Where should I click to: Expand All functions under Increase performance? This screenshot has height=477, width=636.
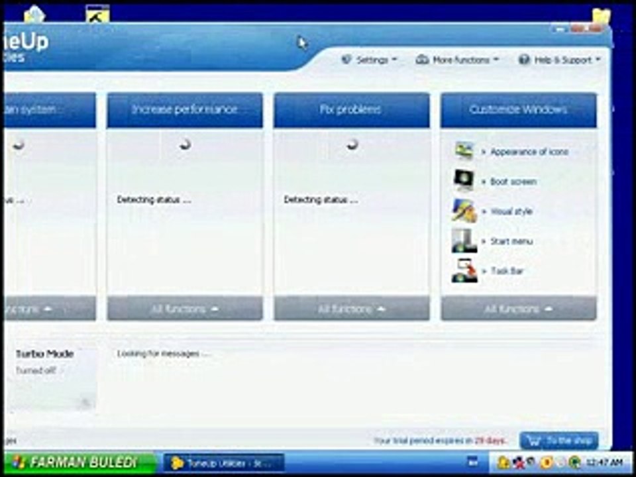tap(185, 309)
